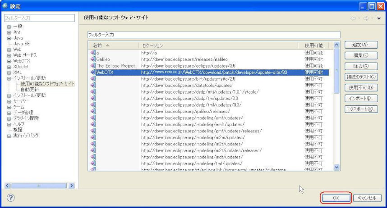Screen dimensions: 387x208
Task: Click the forward navigation arrow icon
Action: coord(365,18)
